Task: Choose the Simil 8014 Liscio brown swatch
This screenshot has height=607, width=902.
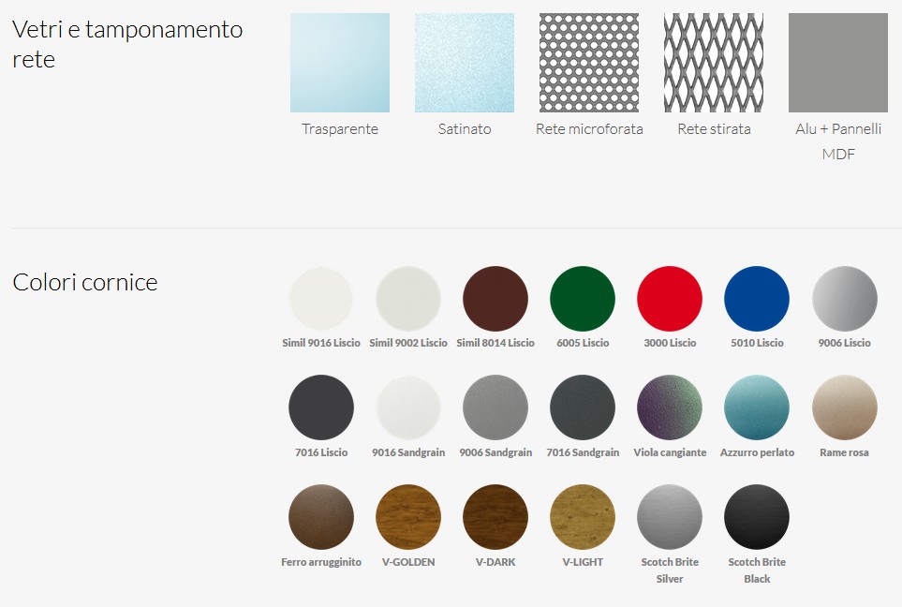Action: click(x=495, y=299)
